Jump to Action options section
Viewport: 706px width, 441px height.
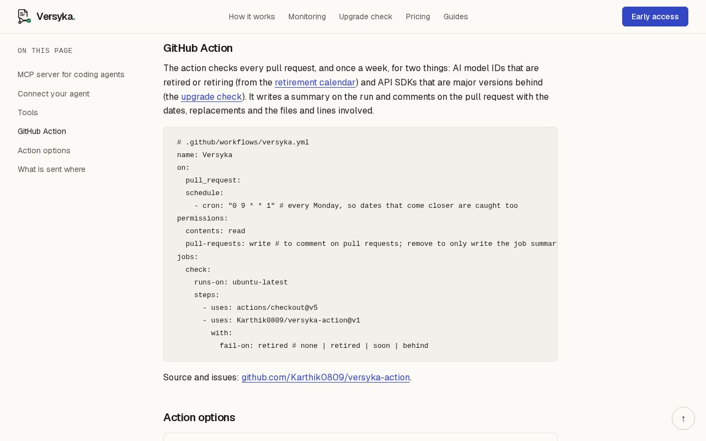(44, 150)
